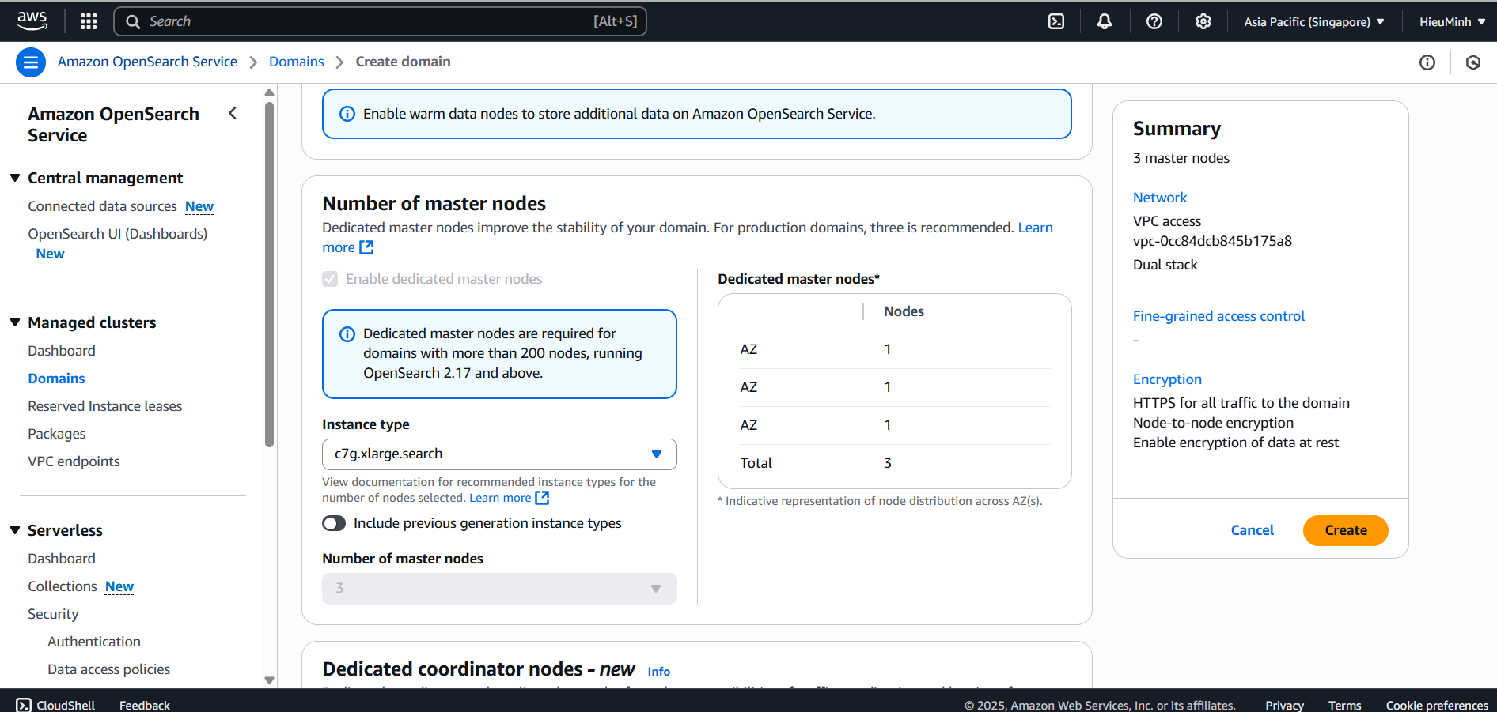Click the external link icon after 'Learn more' heading

pos(366,247)
